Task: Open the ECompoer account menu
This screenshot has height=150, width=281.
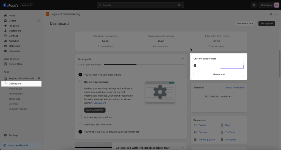Action: 269,5
